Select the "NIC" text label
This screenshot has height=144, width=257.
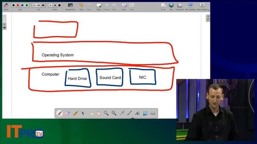(x=143, y=77)
